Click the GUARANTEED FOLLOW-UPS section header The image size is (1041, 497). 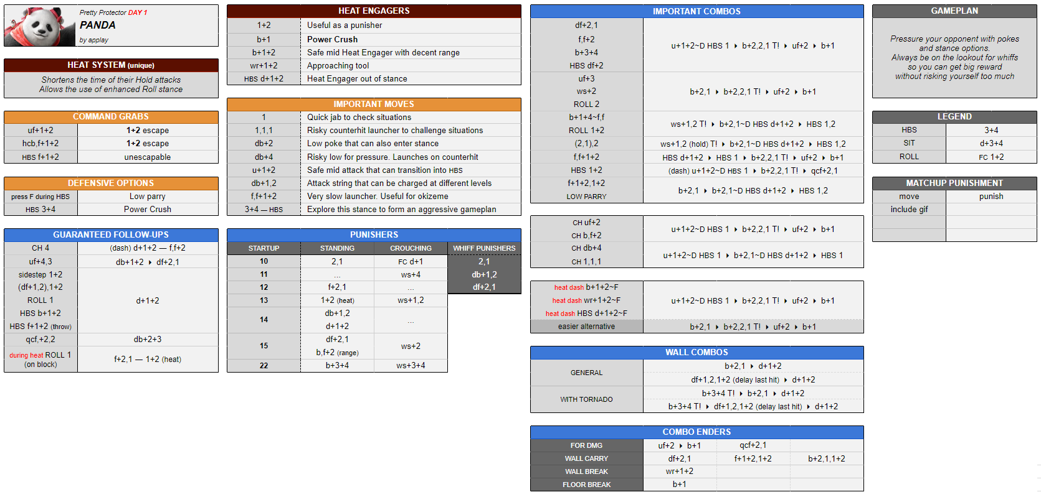point(111,235)
